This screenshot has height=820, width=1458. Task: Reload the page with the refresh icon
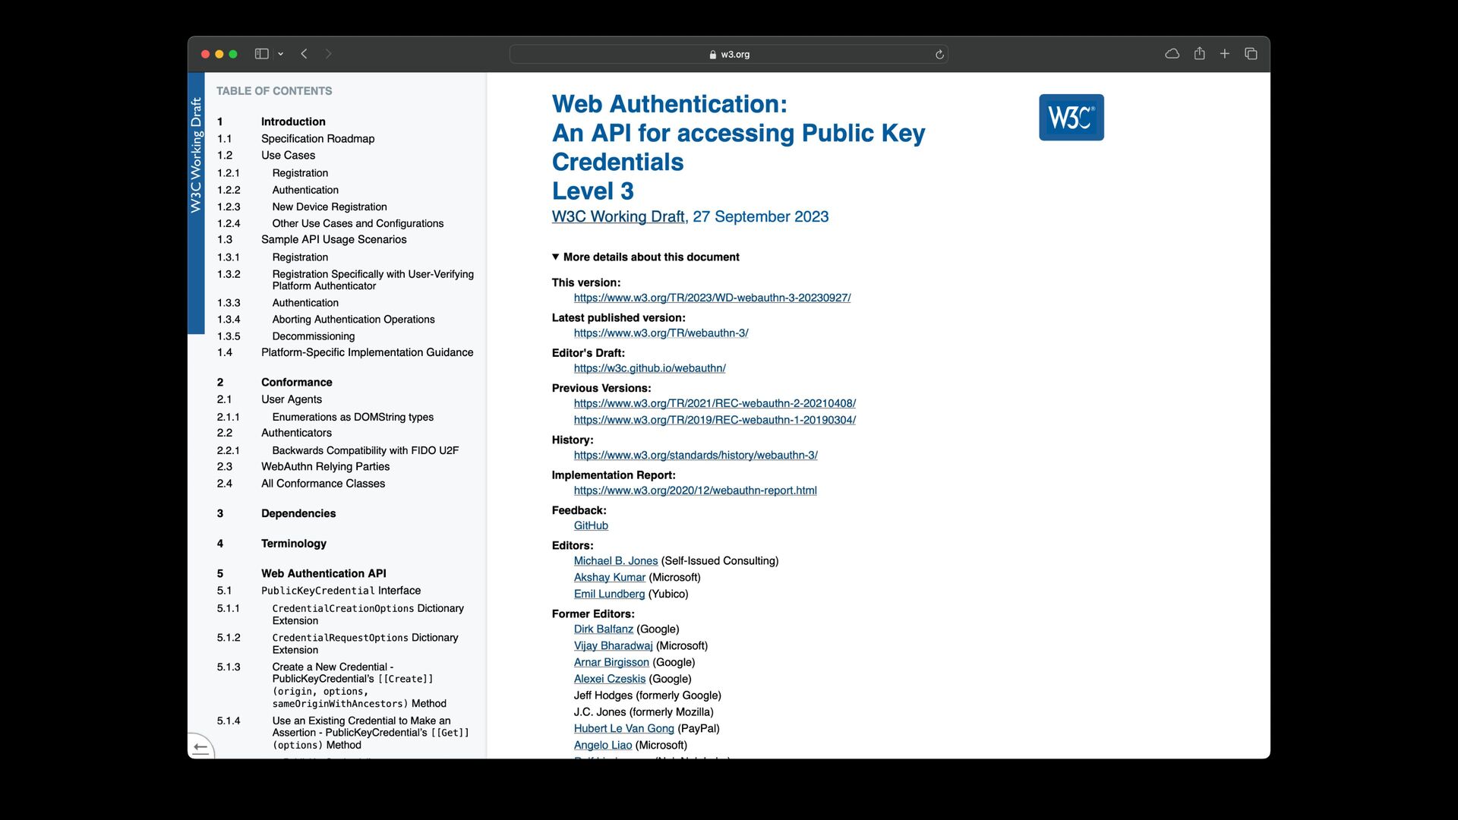(939, 55)
